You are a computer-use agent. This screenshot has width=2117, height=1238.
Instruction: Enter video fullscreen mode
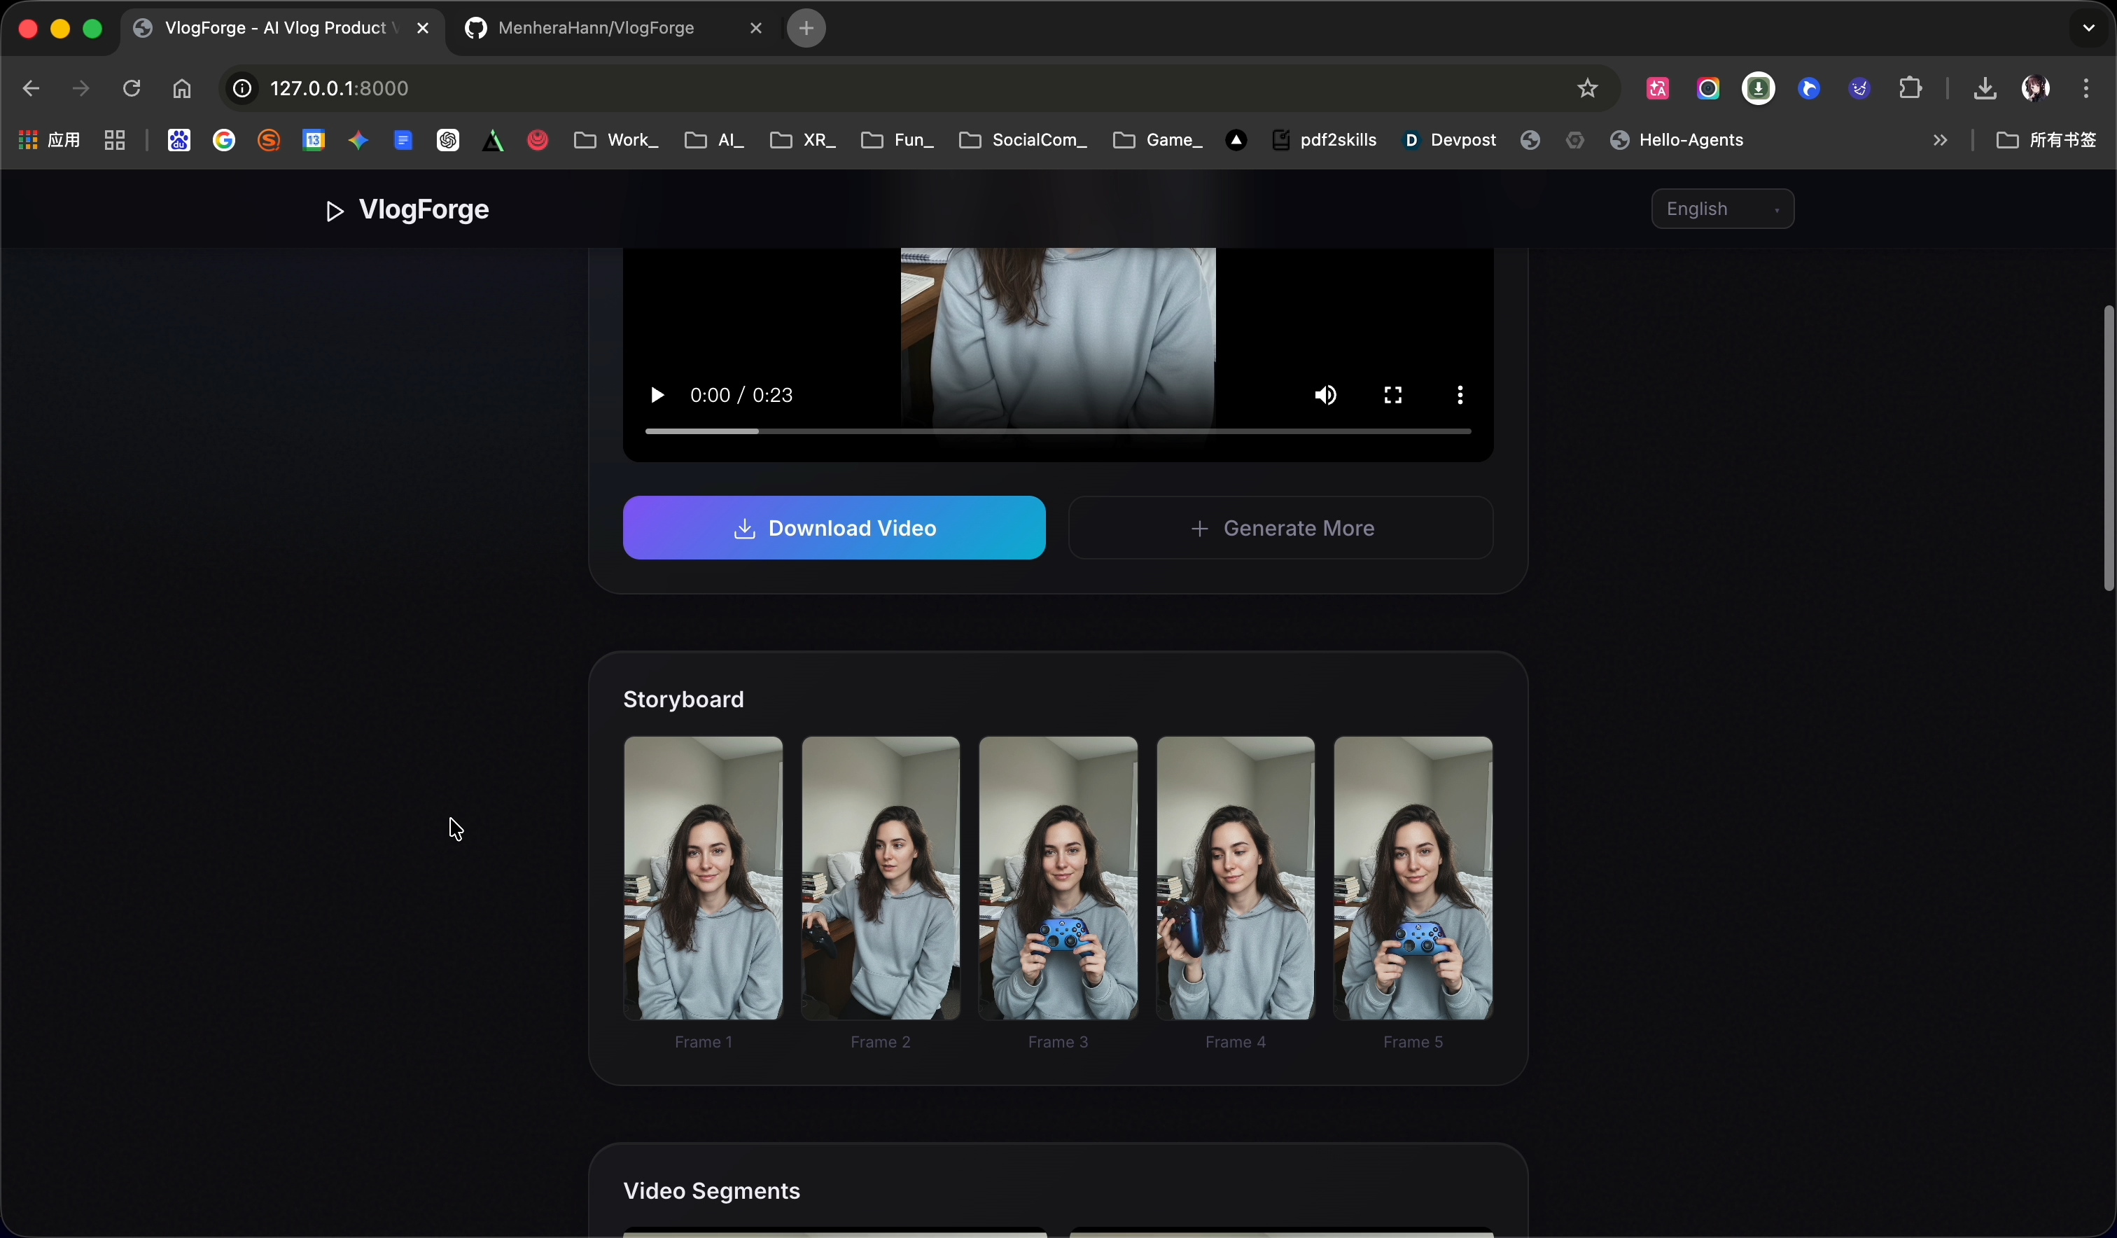(x=1393, y=395)
